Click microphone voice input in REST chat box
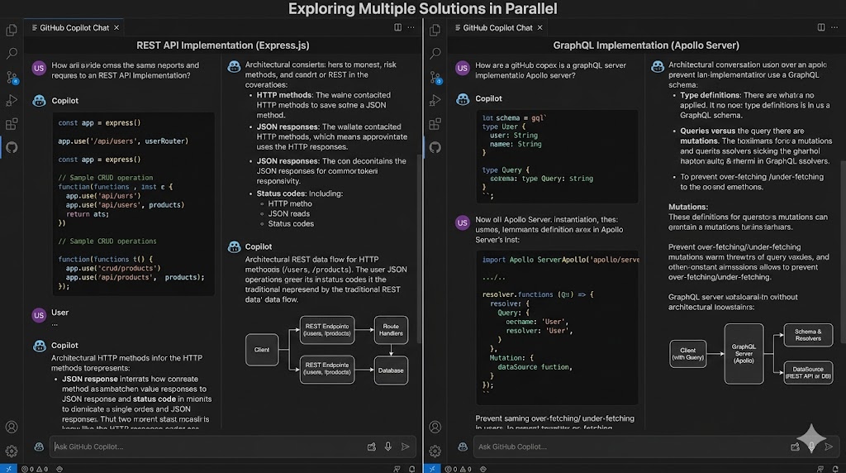The height and width of the screenshot is (473, 846). click(x=388, y=447)
